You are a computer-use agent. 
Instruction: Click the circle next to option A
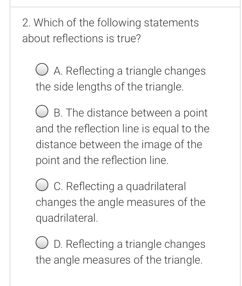pyautogui.click(x=42, y=69)
